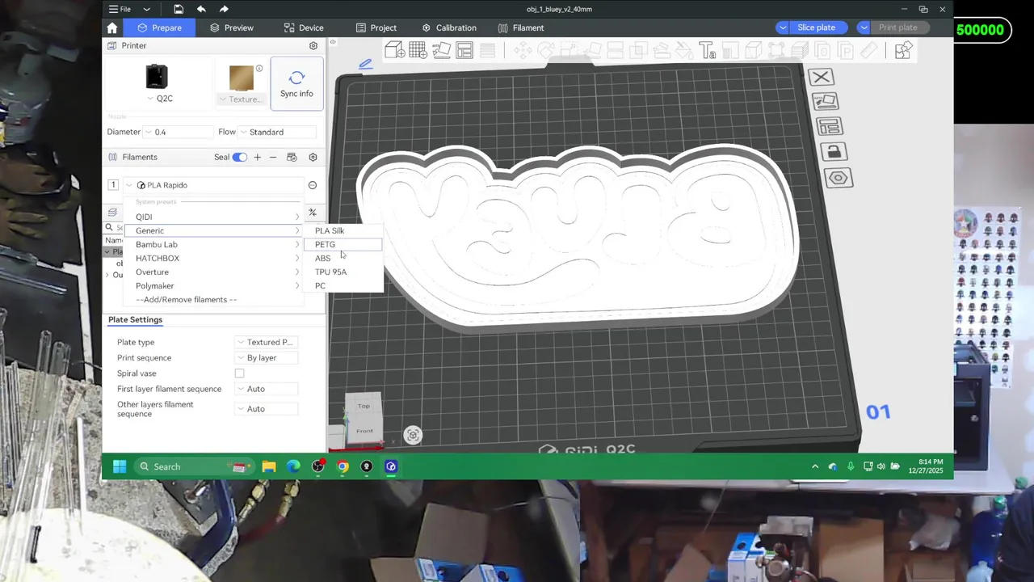Click the plate auto-orient icon on right side
1034x582 pixels.
pyautogui.click(x=825, y=102)
